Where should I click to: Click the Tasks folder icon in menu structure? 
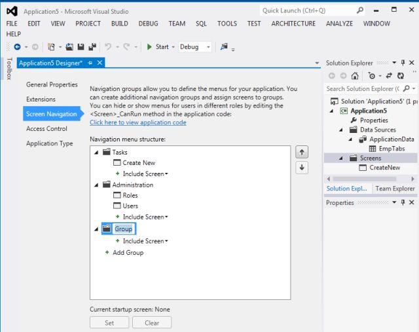[x=107, y=152]
